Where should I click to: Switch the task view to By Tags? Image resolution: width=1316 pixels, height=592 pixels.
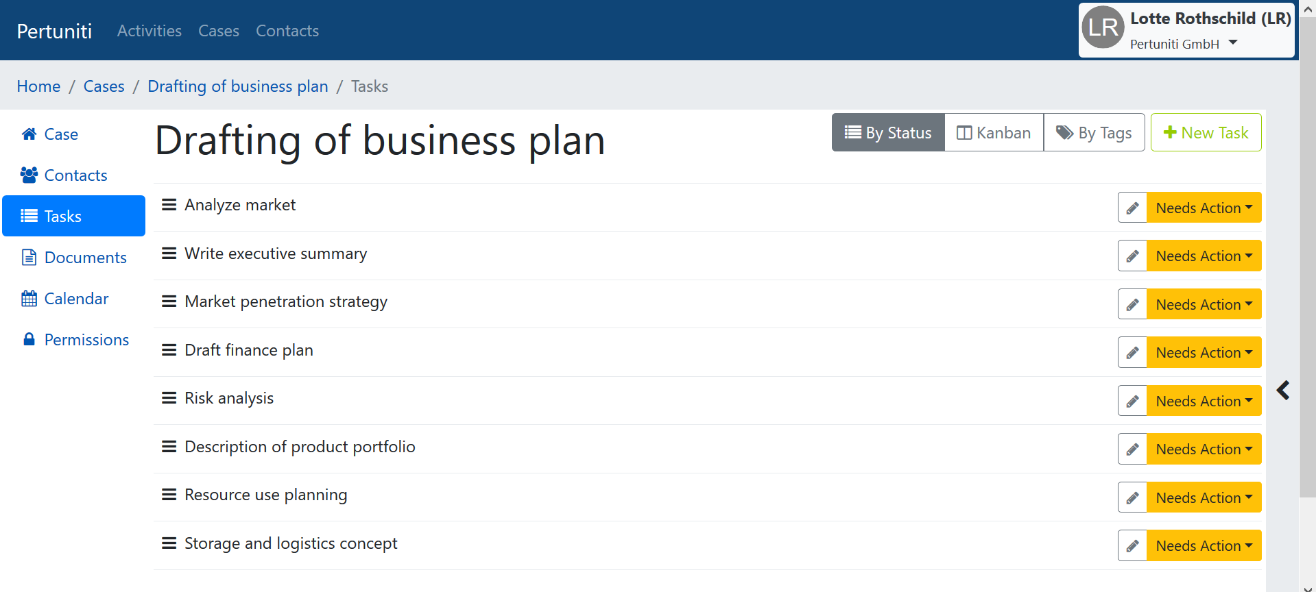click(1094, 132)
